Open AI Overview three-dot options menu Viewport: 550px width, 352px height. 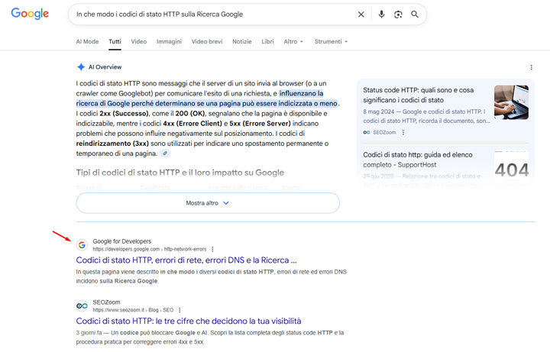[x=532, y=67]
